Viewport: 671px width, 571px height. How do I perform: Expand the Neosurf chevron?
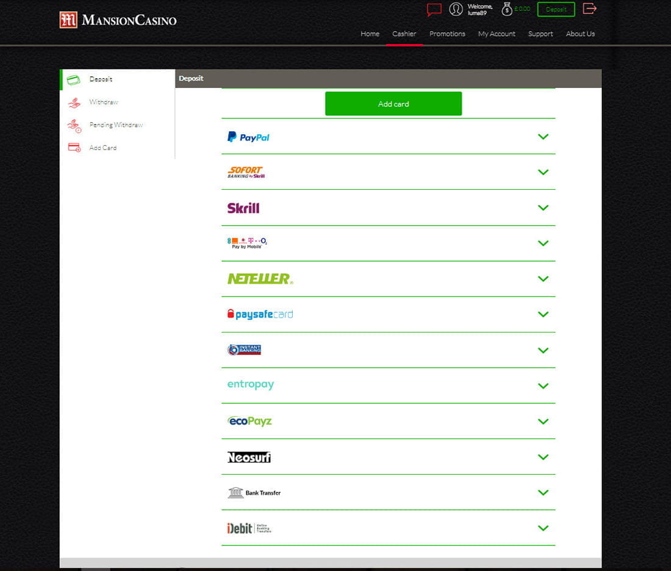coord(543,457)
